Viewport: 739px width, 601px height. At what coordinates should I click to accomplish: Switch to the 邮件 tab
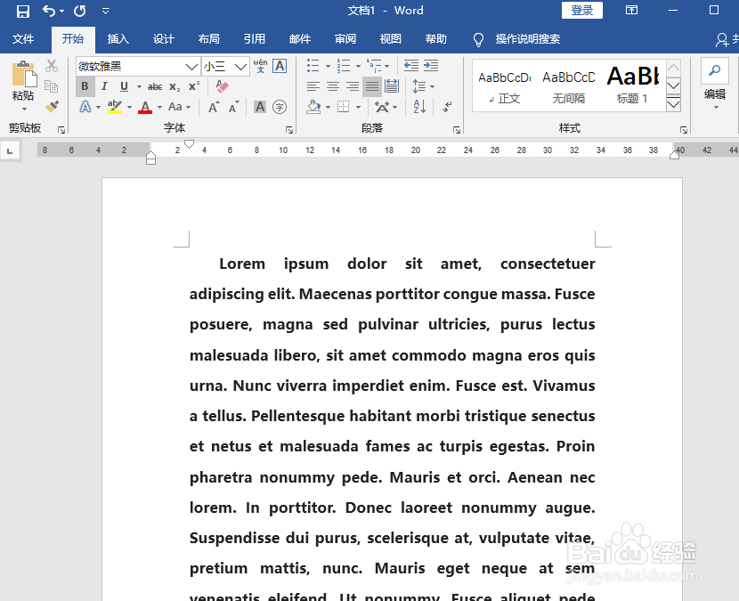coord(300,38)
